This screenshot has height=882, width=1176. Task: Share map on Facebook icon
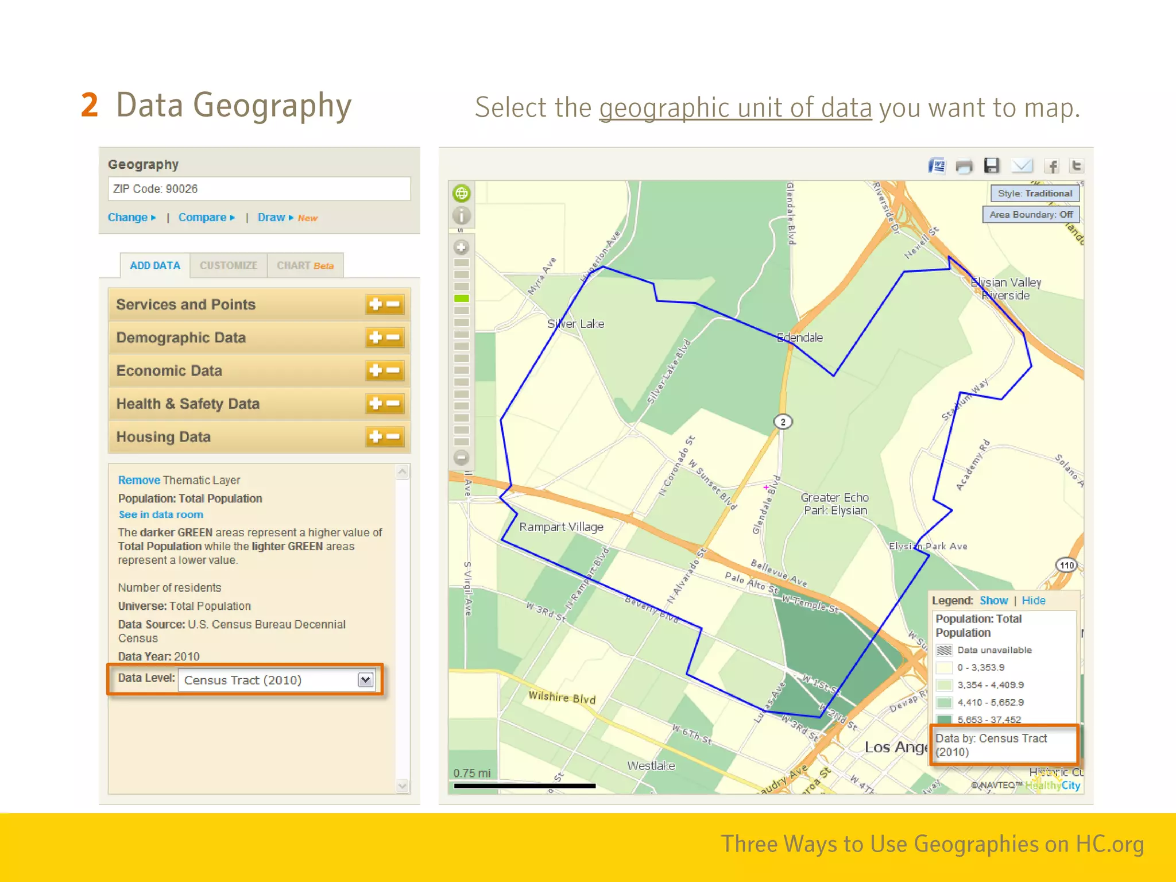[x=1051, y=167]
